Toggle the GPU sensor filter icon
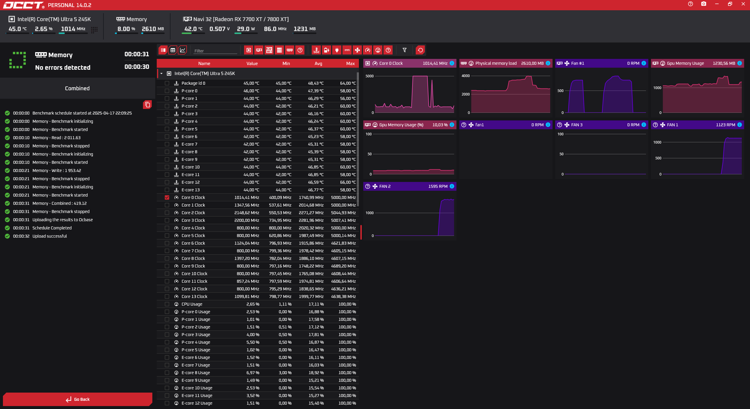 pyautogui.click(x=259, y=50)
